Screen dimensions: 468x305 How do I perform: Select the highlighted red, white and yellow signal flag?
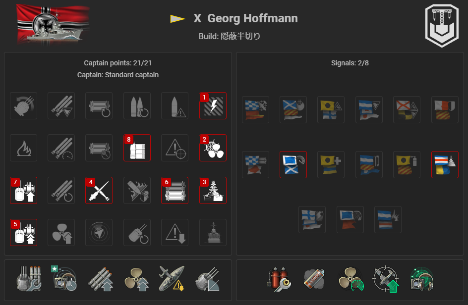445,164
